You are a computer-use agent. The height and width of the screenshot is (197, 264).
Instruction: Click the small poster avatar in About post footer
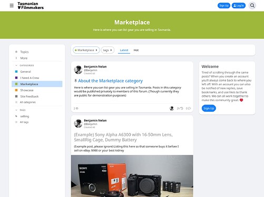(172, 109)
